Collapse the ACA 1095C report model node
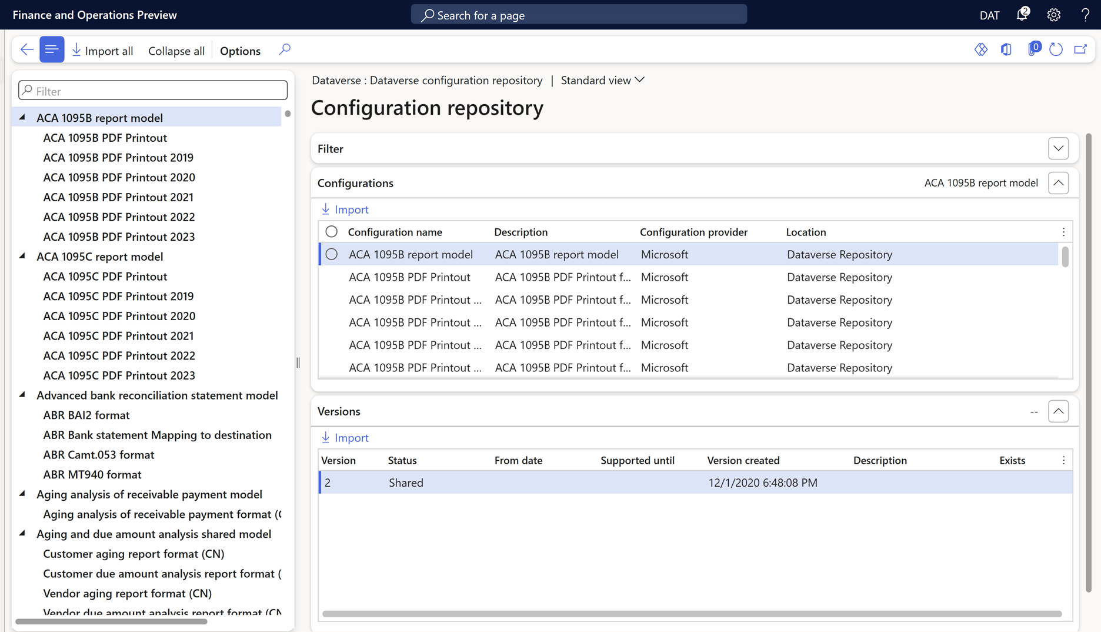The height and width of the screenshot is (632, 1101). [22, 256]
